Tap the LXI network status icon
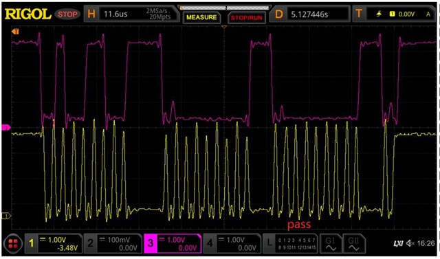Image resolution: width=440 pixels, height=259 pixels. 399,244
